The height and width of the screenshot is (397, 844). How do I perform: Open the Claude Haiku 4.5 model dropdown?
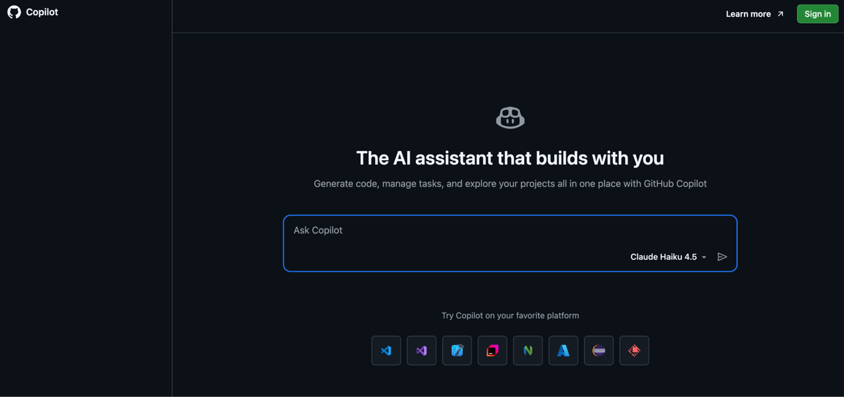click(x=668, y=257)
